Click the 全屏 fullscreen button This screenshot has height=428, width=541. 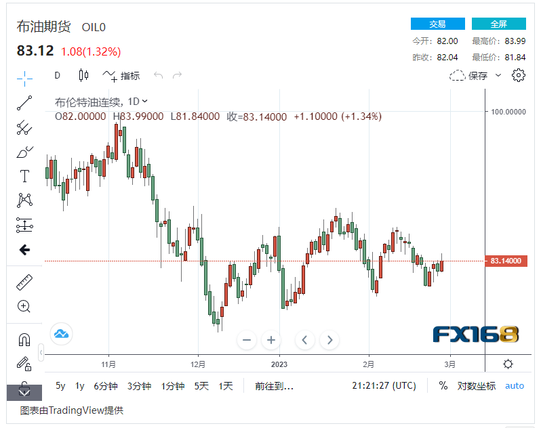pyautogui.click(x=498, y=24)
